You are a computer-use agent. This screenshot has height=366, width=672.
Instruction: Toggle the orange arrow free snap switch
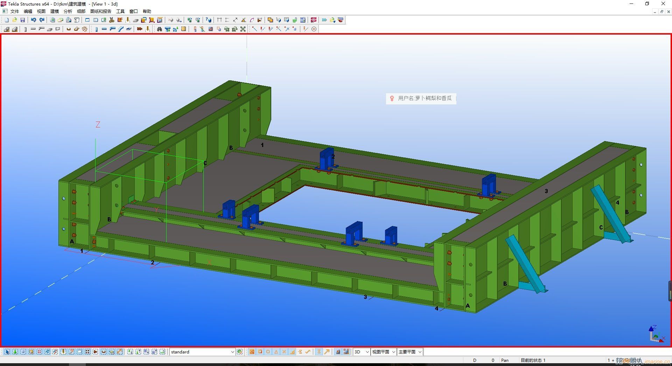tap(327, 352)
